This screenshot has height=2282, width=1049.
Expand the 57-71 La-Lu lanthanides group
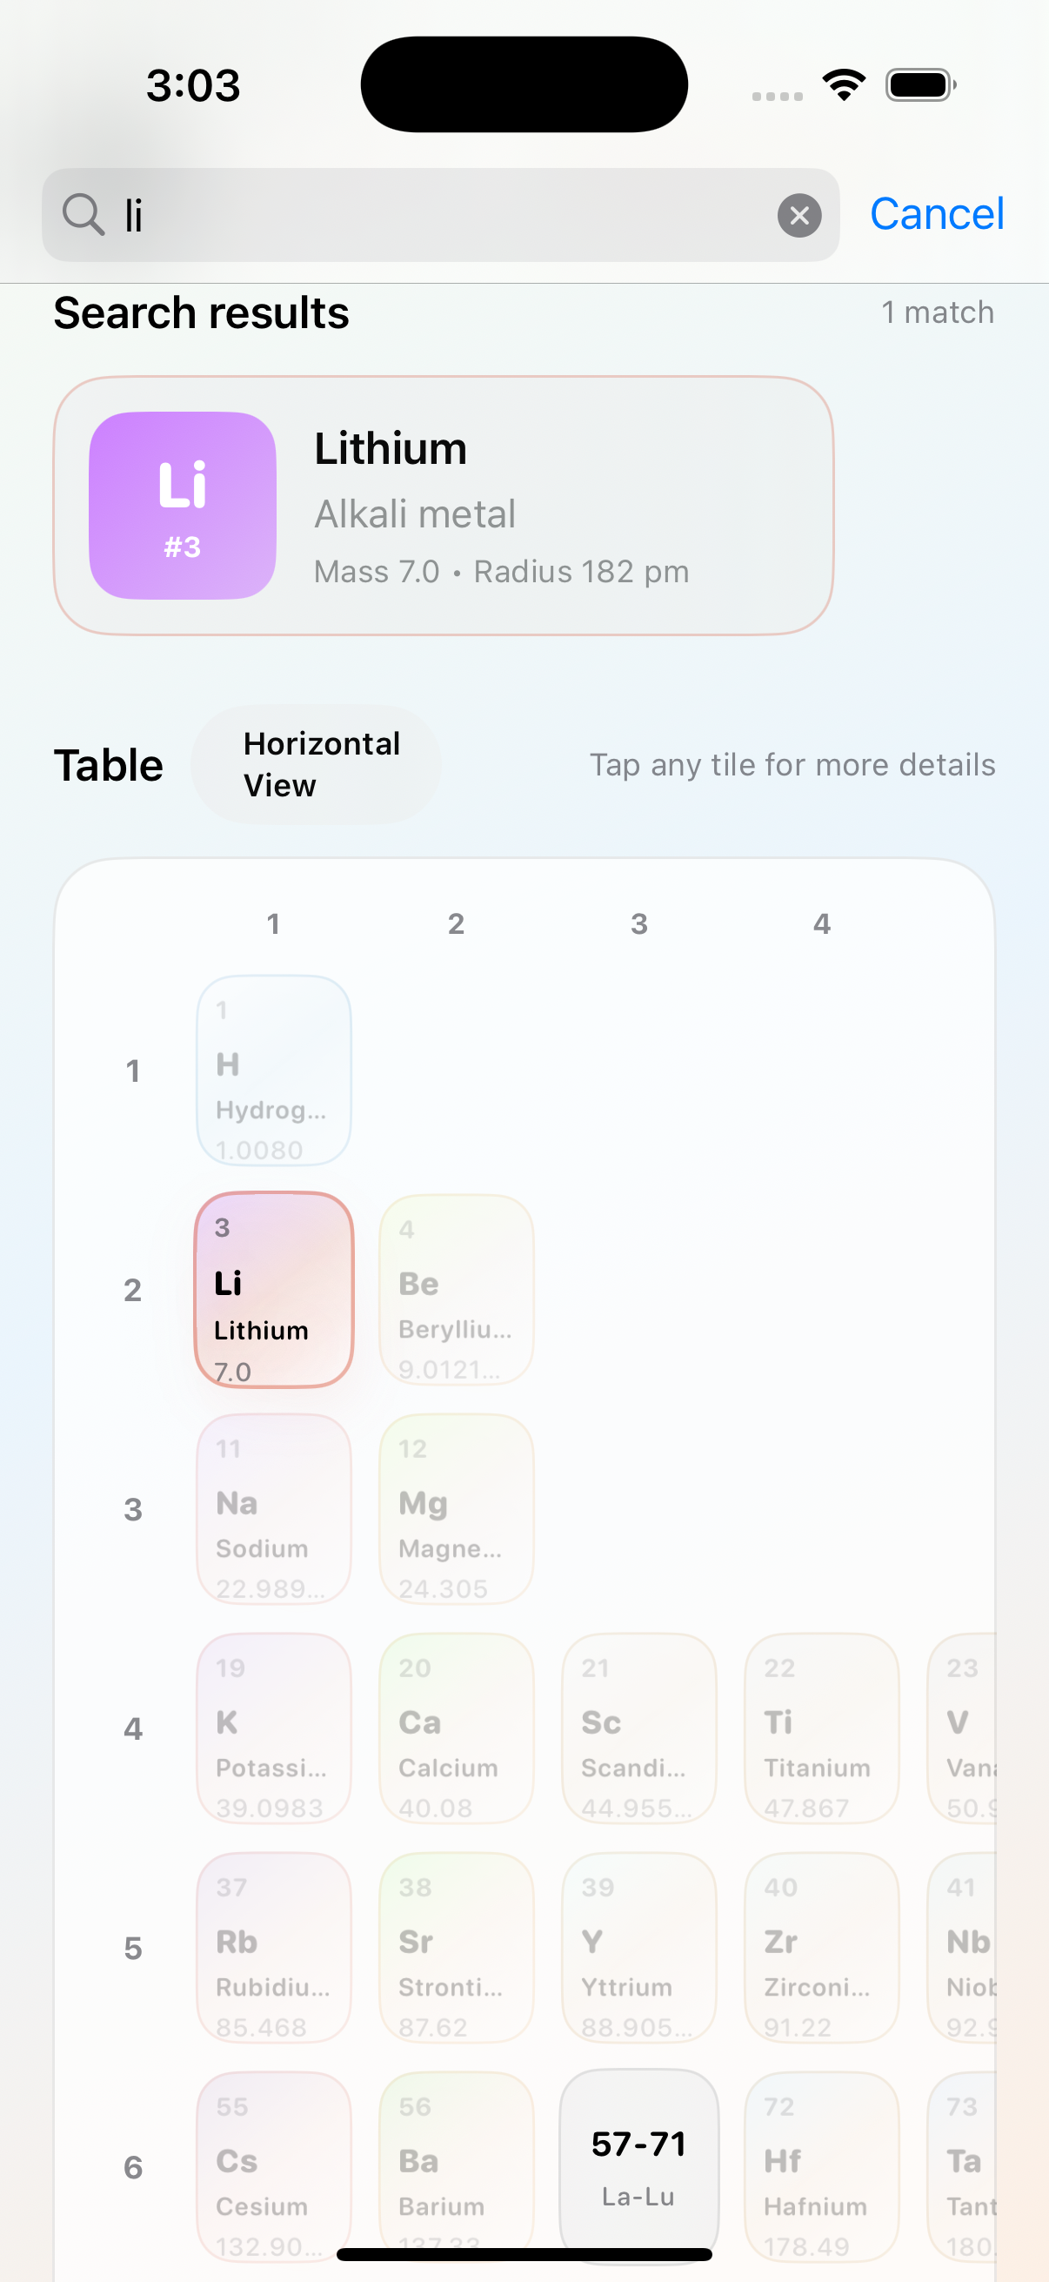pos(638,2162)
